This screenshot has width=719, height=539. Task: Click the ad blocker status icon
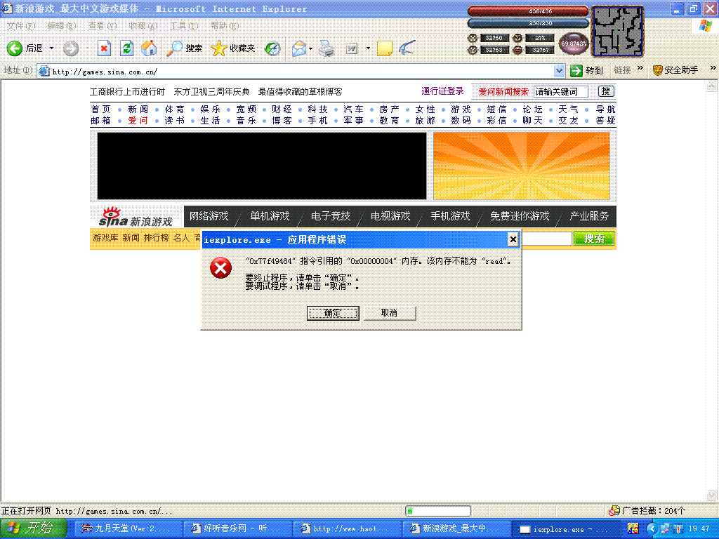coord(614,511)
